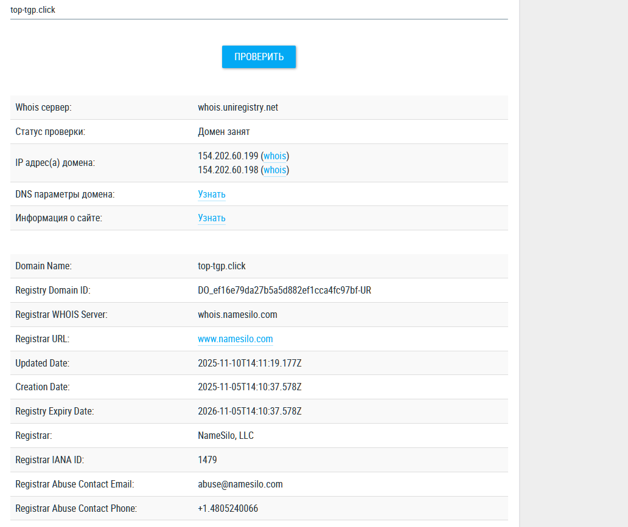Click the whois.namesilo.com registrar WHOIS server value
The image size is (628, 527).
click(237, 315)
